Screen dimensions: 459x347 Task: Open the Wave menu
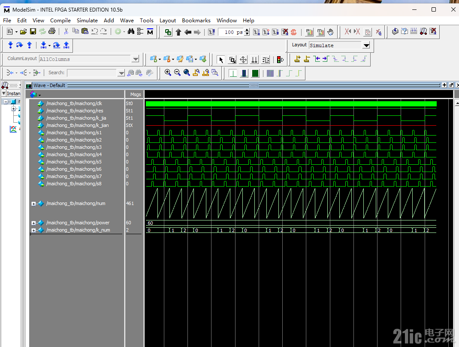(x=127, y=21)
